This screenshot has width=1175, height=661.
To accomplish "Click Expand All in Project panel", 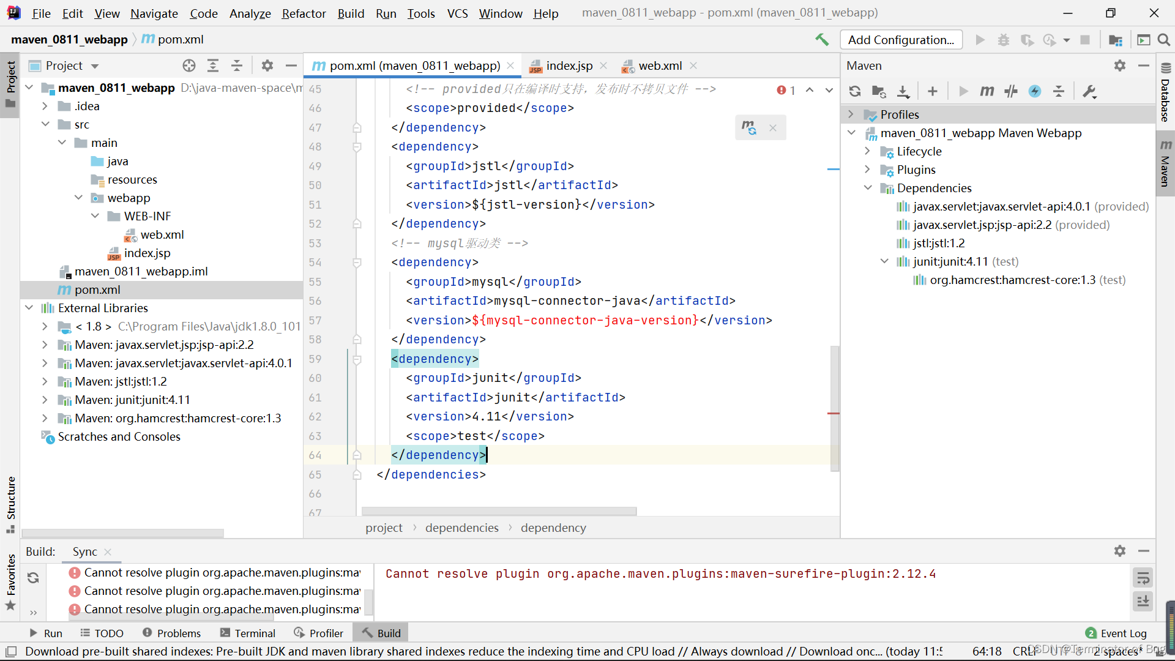I will point(213,65).
